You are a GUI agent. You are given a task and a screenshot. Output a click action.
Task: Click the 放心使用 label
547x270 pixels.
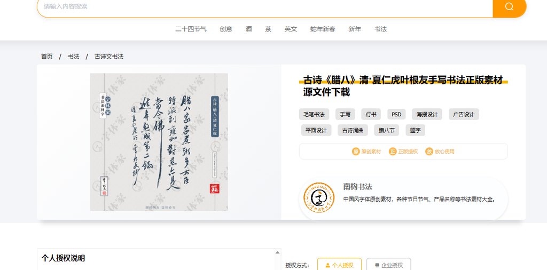pos(444,152)
